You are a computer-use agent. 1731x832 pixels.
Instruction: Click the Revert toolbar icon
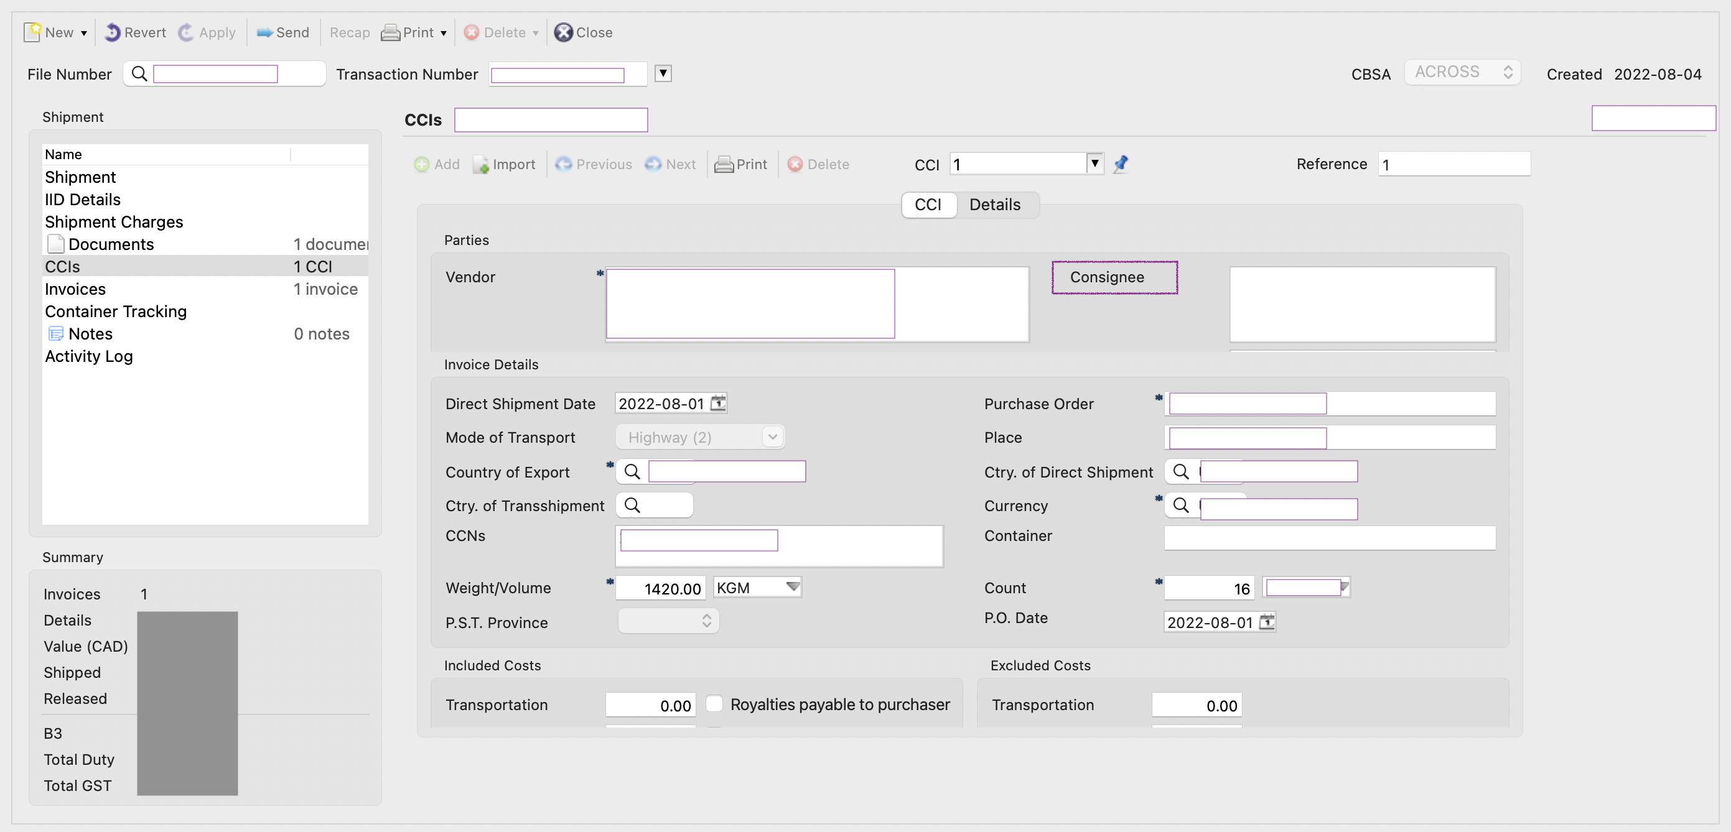coord(113,32)
